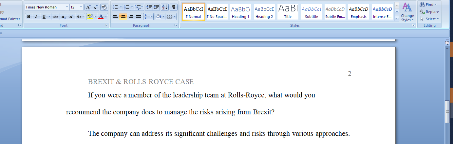Expand bullet library dropdown arrow
The image size is (453, 144).
pyautogui.click(x=121, y=7)
